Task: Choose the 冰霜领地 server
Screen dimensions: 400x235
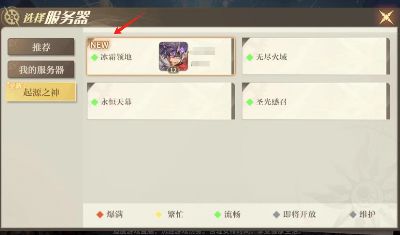Action: 161,56
